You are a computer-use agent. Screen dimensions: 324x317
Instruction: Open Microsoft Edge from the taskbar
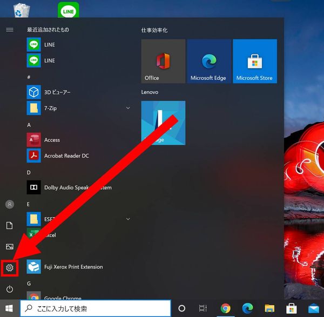[247, 308]
